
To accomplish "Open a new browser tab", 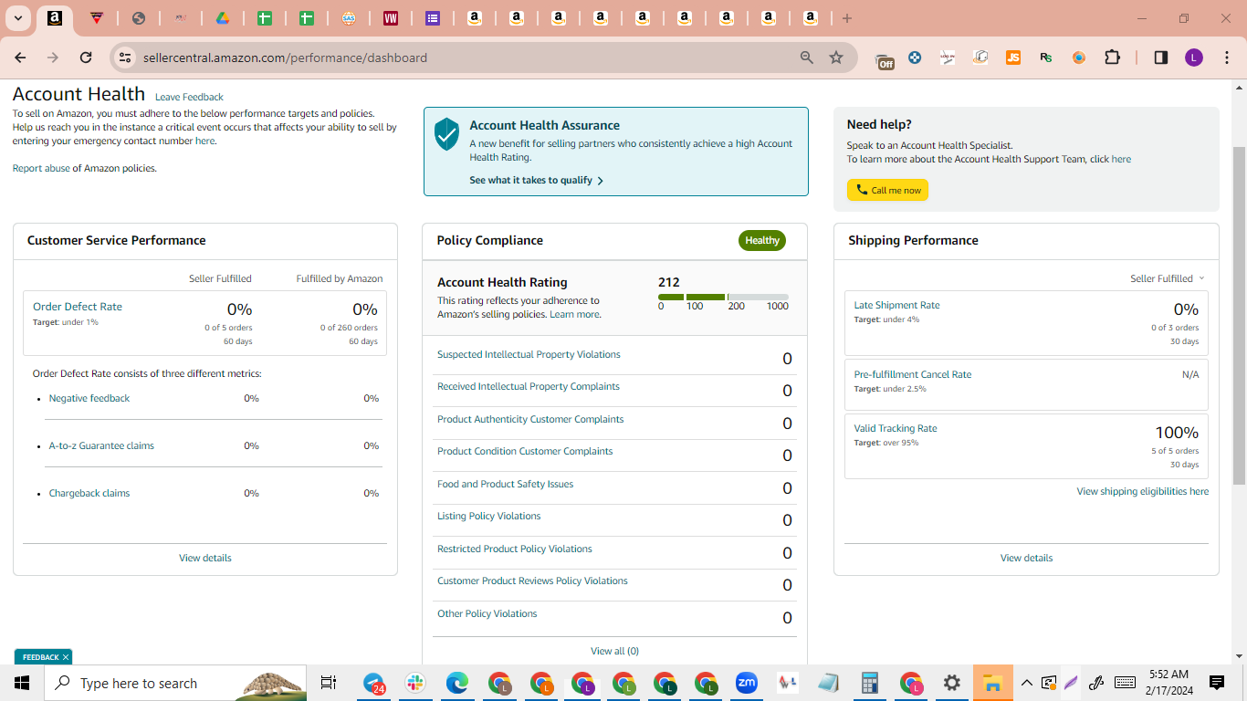I will [847, 18].
